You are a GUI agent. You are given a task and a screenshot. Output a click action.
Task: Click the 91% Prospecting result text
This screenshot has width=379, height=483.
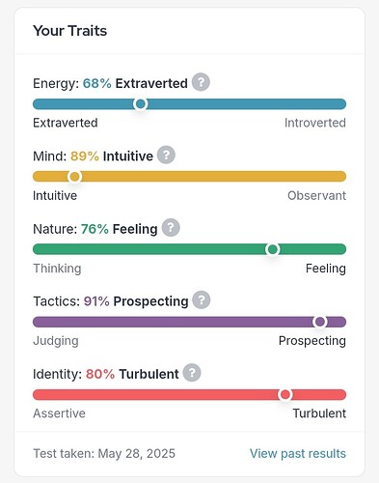[x=136, y=301]
